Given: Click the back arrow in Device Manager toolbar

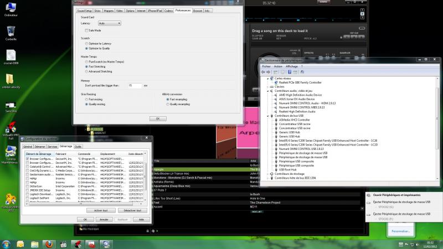Looking at the screenshot, I should (x=264, y=71).
